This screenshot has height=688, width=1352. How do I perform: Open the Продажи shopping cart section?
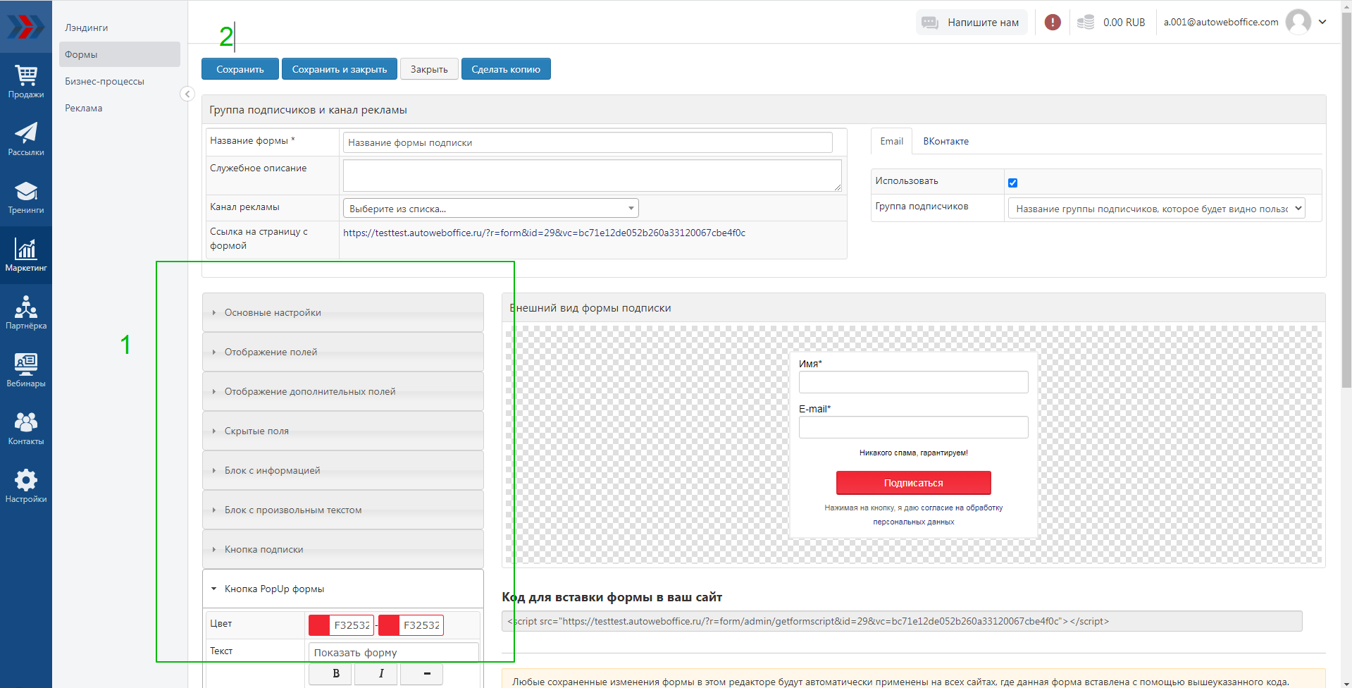[x=26, y=82]
